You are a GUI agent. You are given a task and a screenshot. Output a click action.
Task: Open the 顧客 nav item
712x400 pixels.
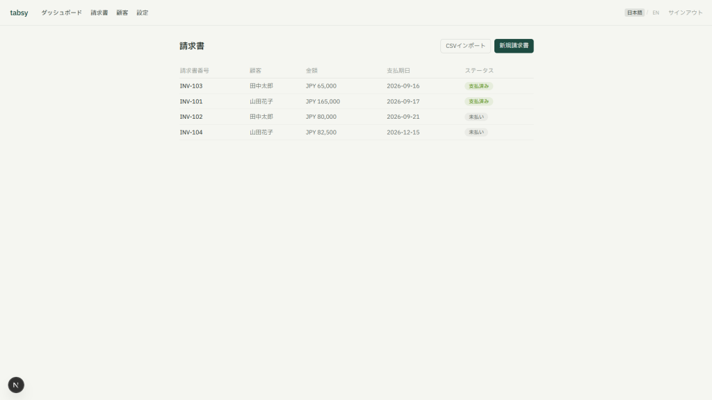tap(122, 12)
